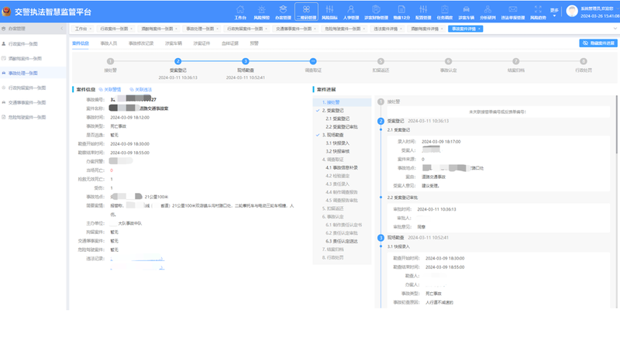Viewport: 620px width, 344px height.
Task: Open the first 违法记录 link
Action: coord(137,259)
